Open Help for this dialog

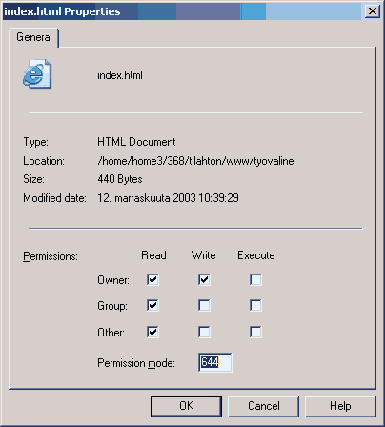tap(340, 406)
